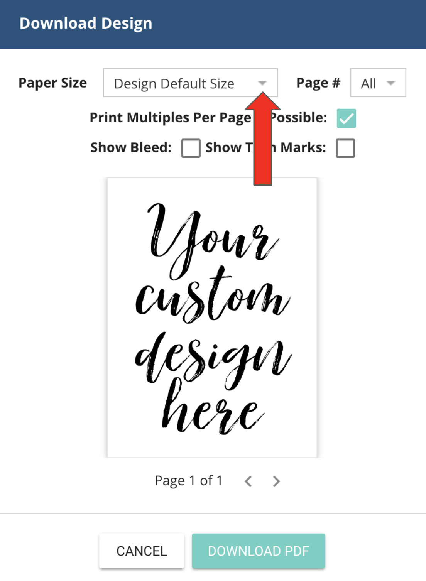426x581 pixels.
Task: Uncheck Print Multiples Per Page checkbox
Action: click(346, 118)
